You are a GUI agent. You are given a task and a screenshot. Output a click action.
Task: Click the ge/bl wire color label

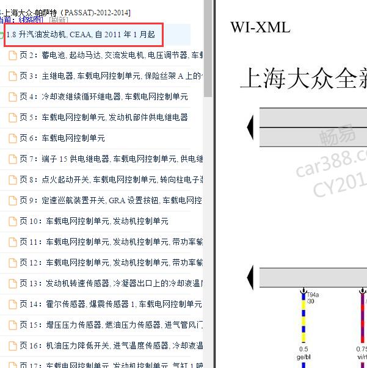point(303,357)
